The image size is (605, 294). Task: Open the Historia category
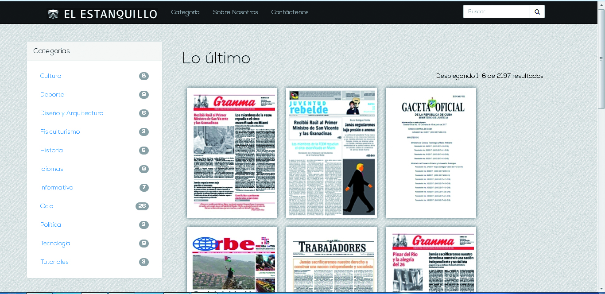pyautogui.click(x=51, y=150)
